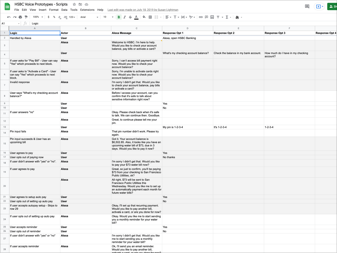Viewport: 337px width, 253px height.
Task: Format selection as percent
Action: (54, 17)
